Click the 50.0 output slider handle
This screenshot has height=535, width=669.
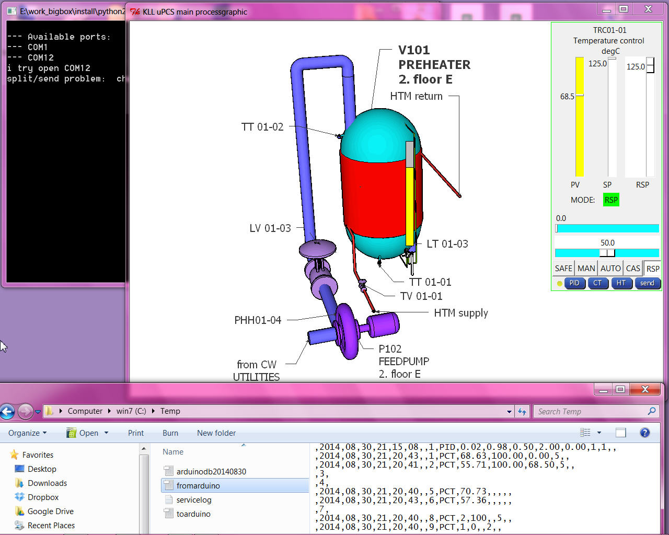click(607, 253)
